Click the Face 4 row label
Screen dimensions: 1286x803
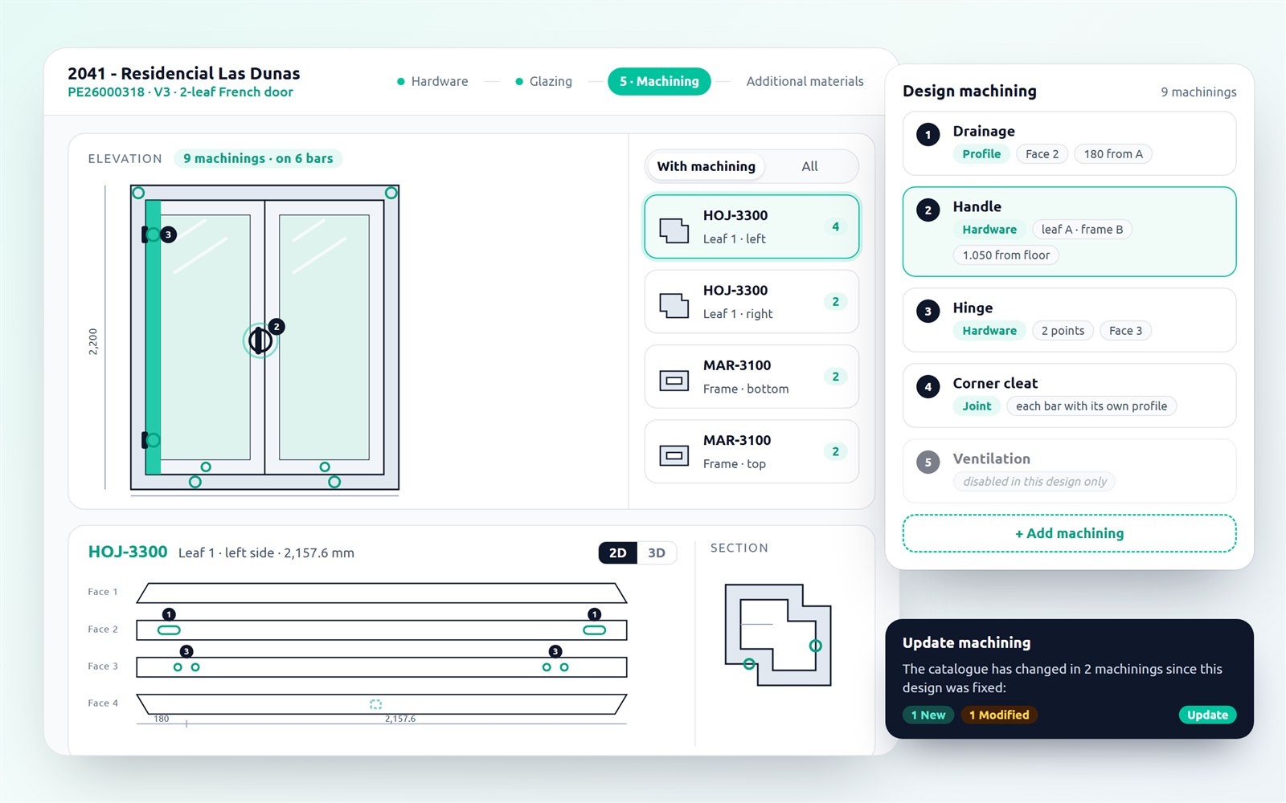click(x=103, y=703)
